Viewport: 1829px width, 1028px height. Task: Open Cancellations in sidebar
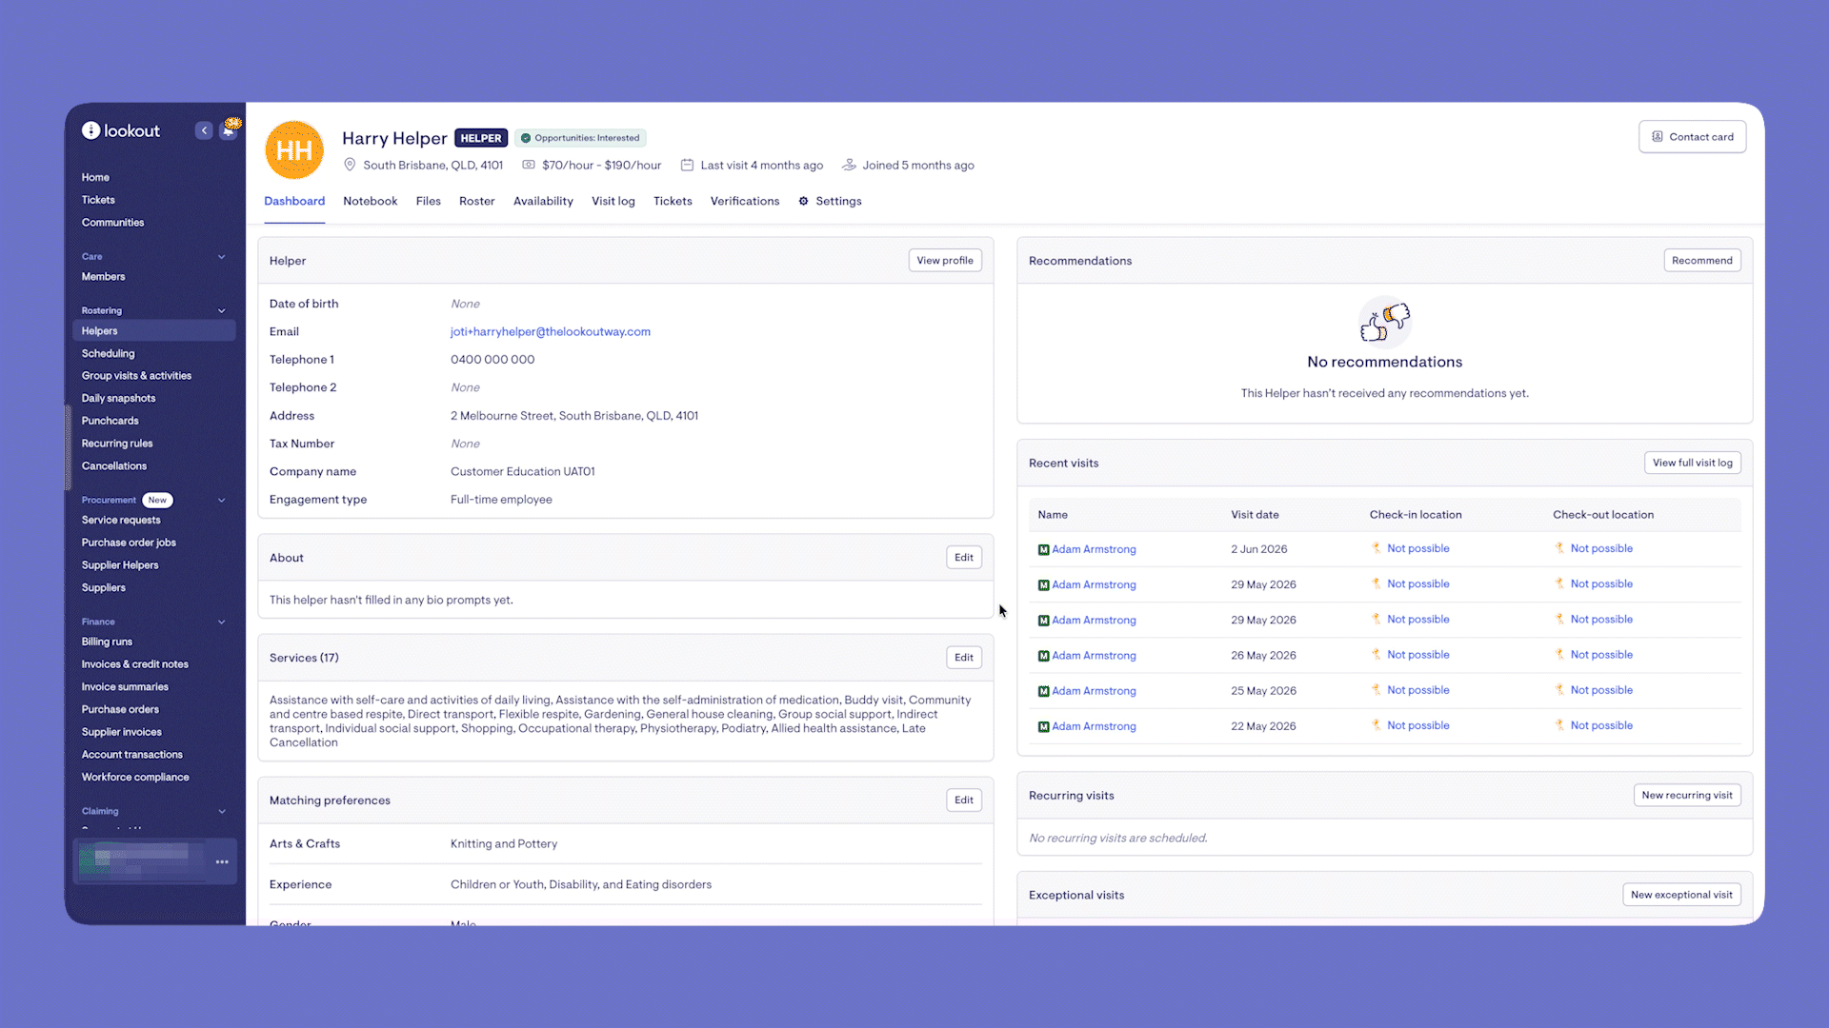pos(114,466)
